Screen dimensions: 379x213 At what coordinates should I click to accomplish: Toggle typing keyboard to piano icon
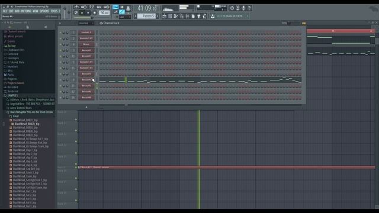(x=115, y=7)
